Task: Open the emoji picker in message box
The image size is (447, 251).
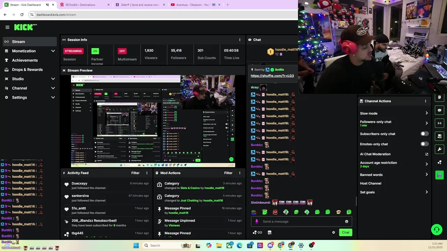Action: pos(346,221)
